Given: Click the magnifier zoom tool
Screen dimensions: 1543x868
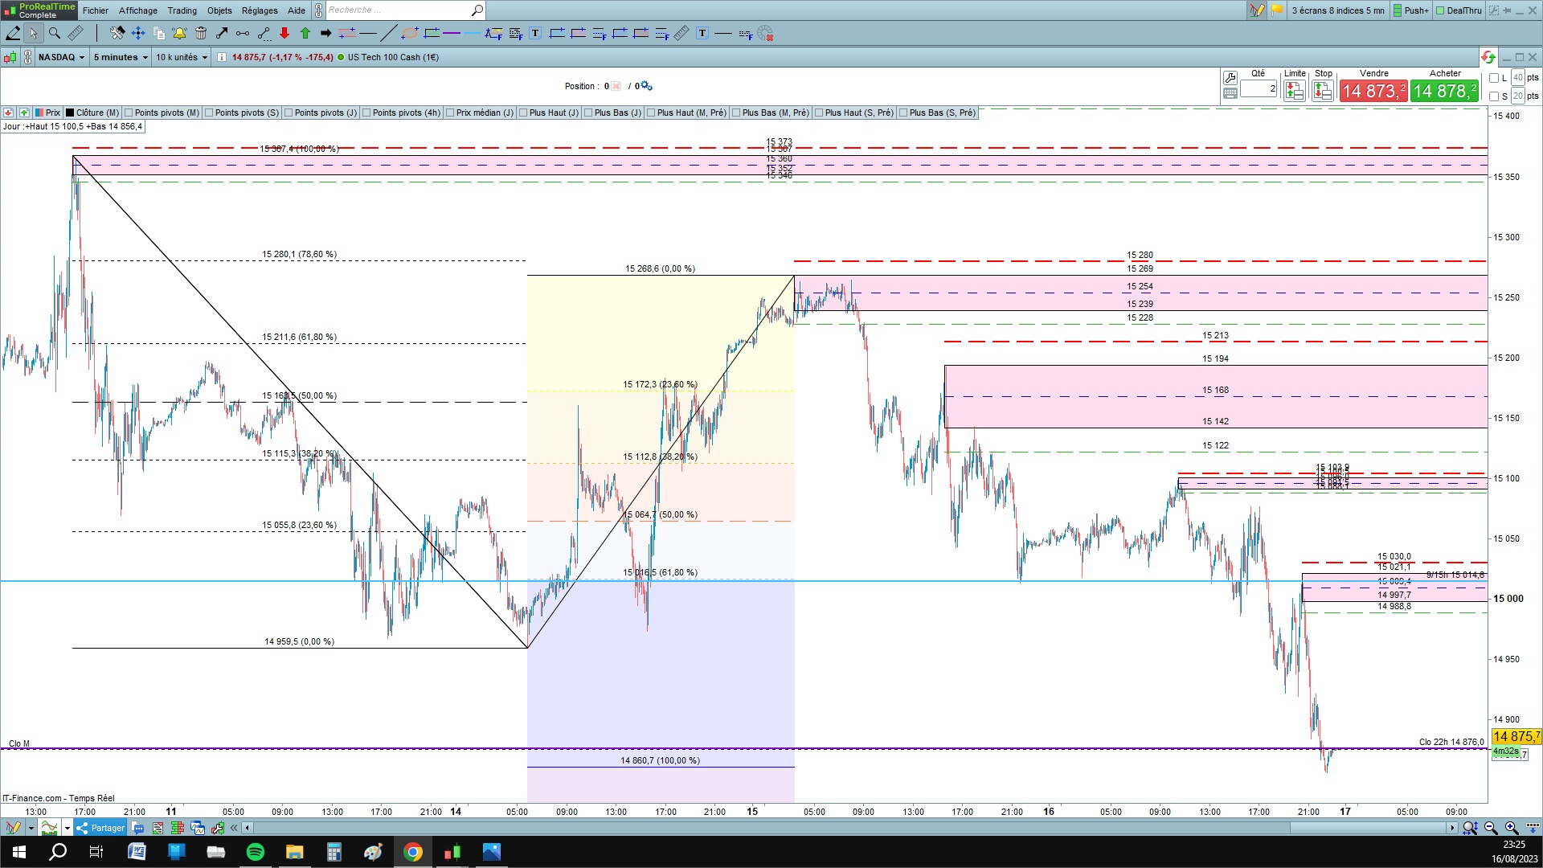Looking at the screenshot, I should pos(55,33).
